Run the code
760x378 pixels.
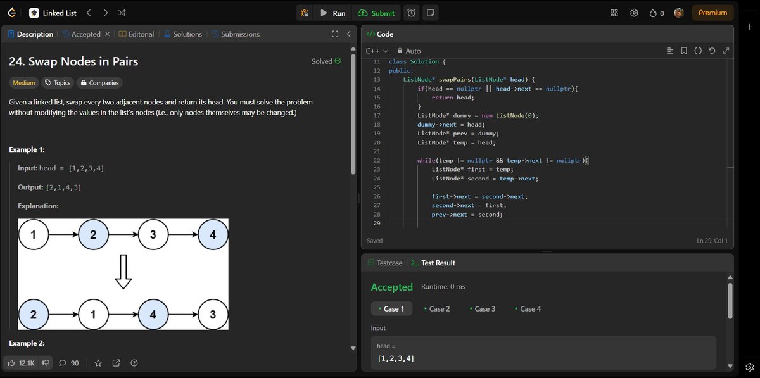[332, 13]
